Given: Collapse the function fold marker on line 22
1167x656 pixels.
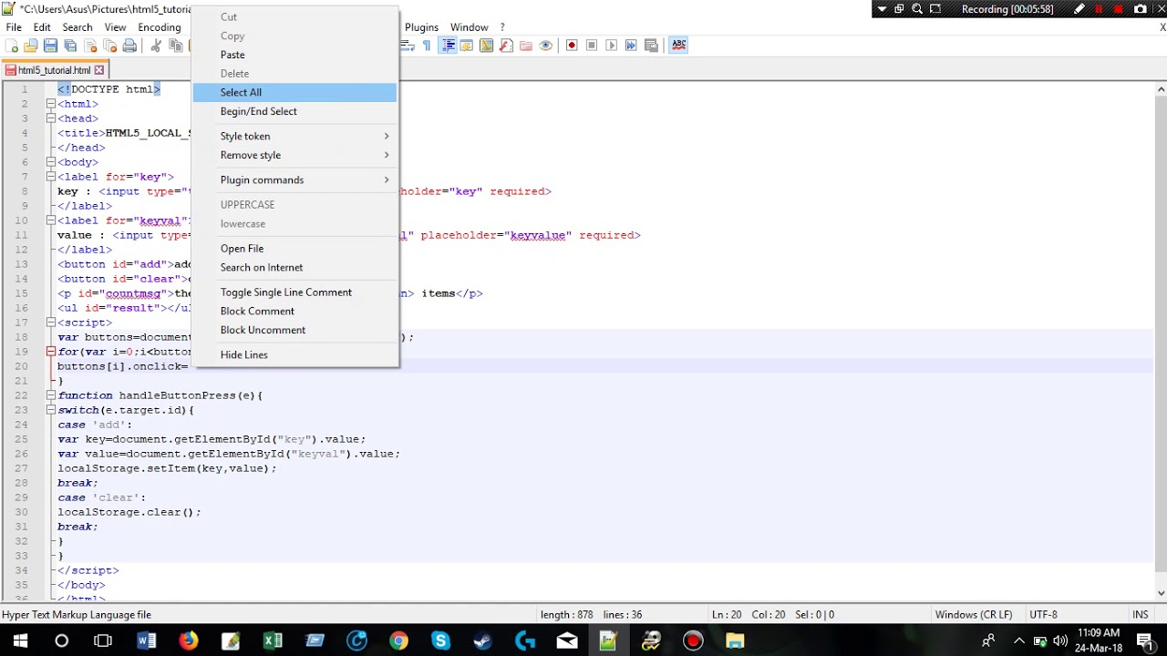Looking at the screenshot, I should [x=51, y=395].
